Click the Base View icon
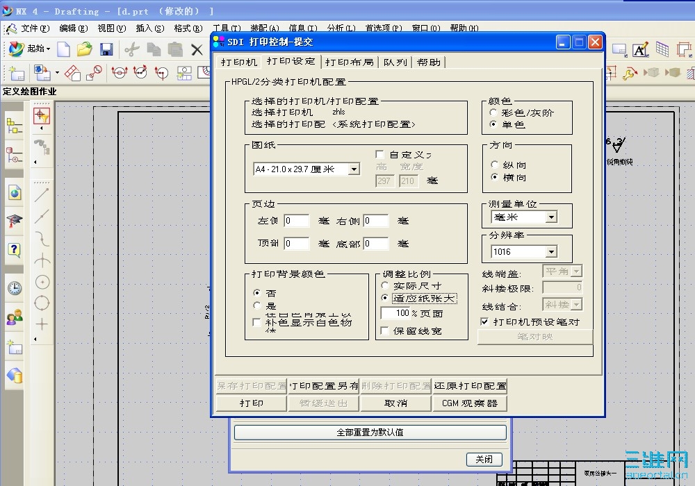The height and width of the screenshot is (486, 695). click(x=42, y=73)
